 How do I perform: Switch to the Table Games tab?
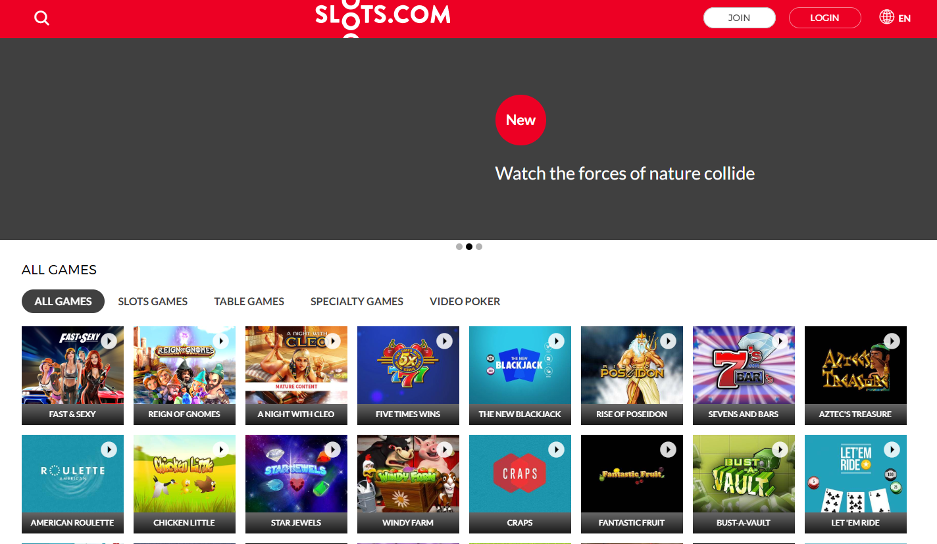coord(249,301)
